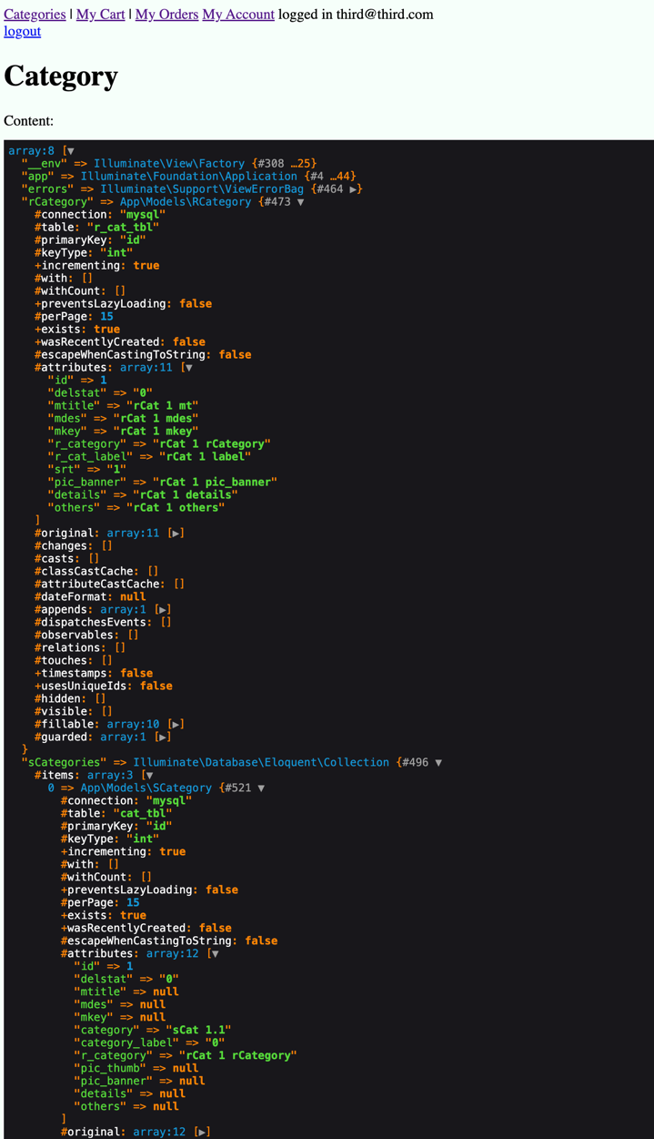This screenshot has height=1139, width=654.
Task: Collapse the items array:3 list
Action: point(149,776)
